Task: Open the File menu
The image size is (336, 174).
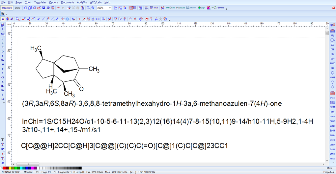Action: coord(3,2)
